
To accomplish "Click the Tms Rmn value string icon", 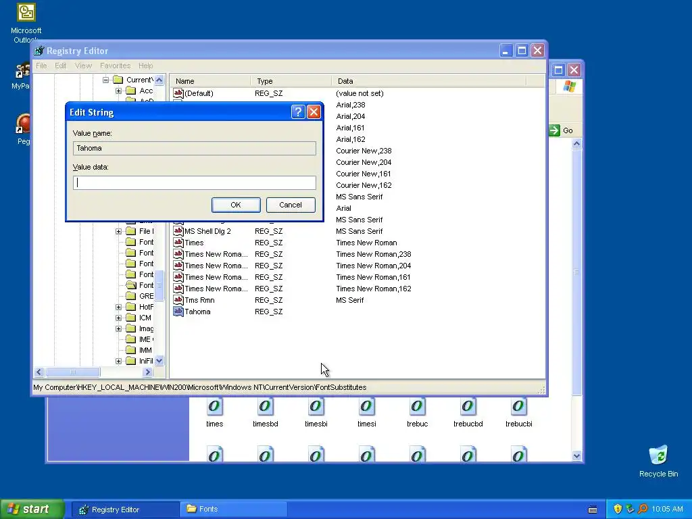I will [x=178, y=299].
